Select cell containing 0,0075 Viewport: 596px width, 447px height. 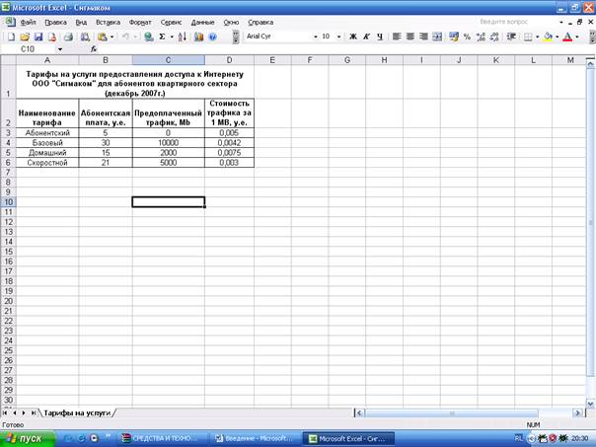pyautogui.click(x=229, y=152)
